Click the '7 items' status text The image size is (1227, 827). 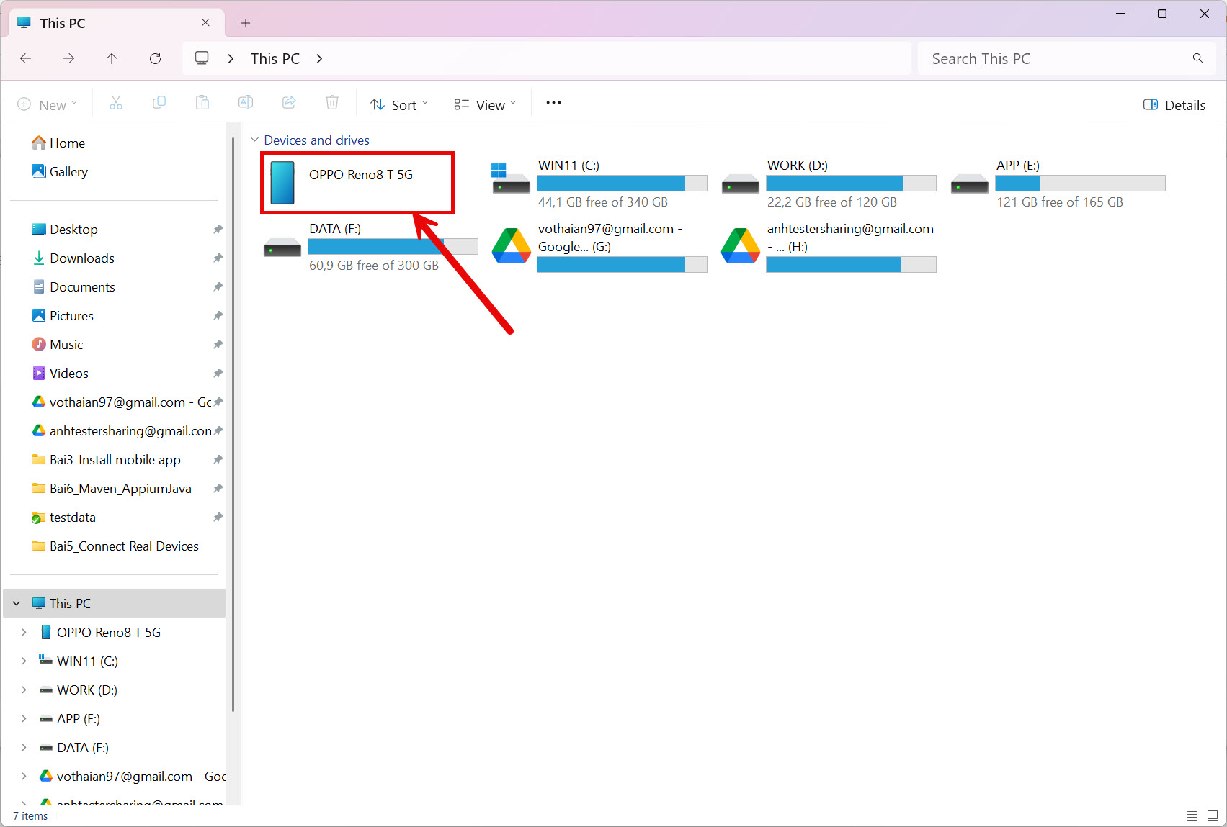[30, 815]
